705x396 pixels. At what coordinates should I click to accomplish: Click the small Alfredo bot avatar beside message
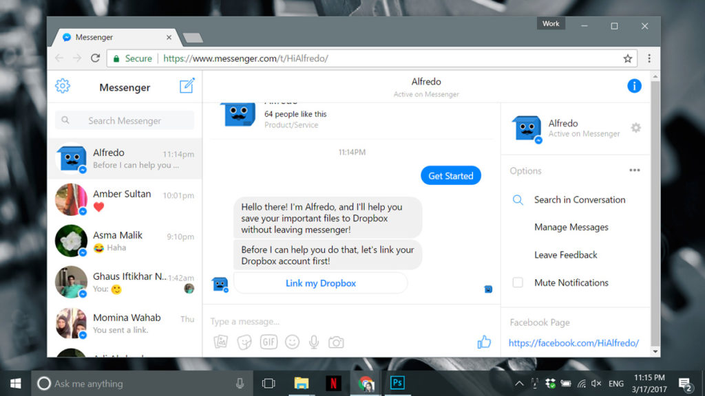(220, 284)
